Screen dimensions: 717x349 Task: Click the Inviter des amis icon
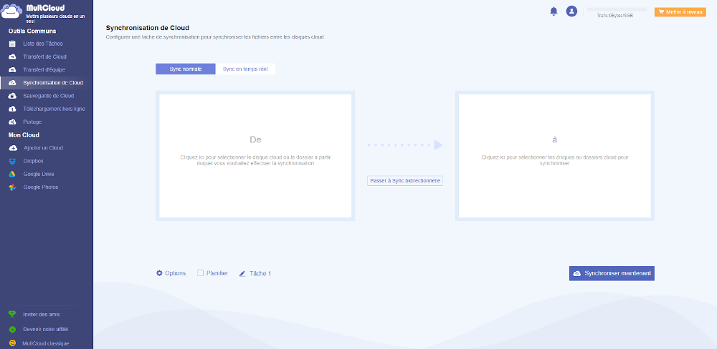[x=12, y=314]
